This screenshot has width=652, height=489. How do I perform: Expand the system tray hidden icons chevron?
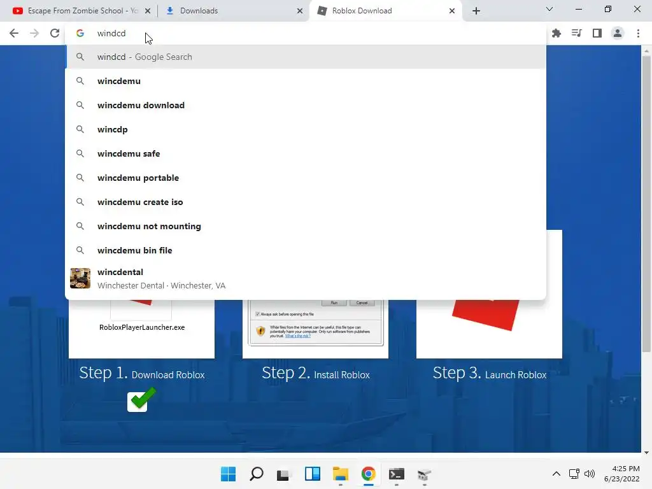click(x=556, y=474)
